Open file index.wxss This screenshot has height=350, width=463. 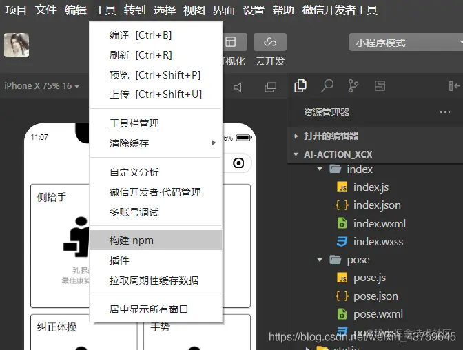378,242
